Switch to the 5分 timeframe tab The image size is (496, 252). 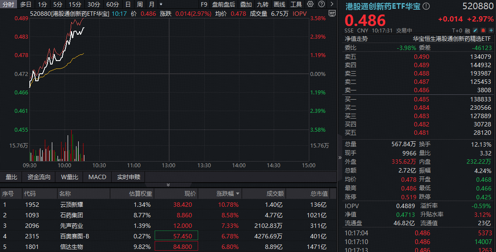(58, 4)
